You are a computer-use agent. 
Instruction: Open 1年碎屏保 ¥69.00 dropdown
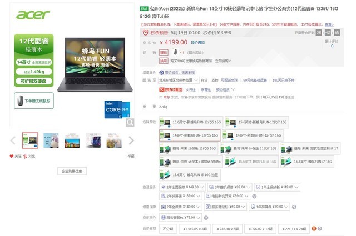coord(269,207)
